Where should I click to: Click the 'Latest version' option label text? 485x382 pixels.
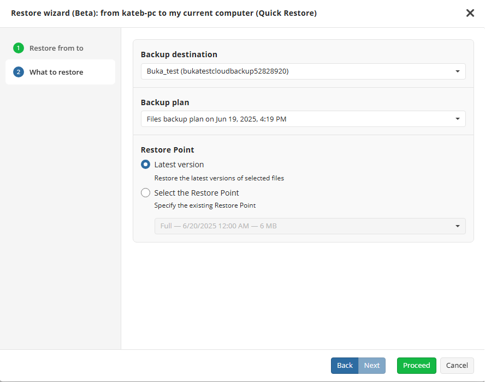click(x=179, y=165)
